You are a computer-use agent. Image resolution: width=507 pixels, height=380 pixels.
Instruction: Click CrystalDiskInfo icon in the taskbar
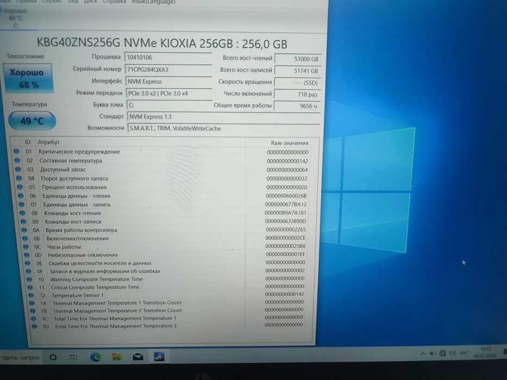[x=159, y=357]
